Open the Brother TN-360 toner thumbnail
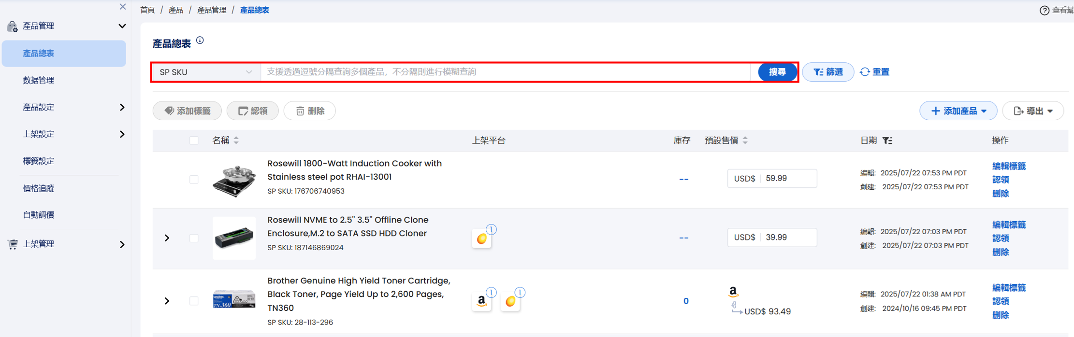 point(234,300)
